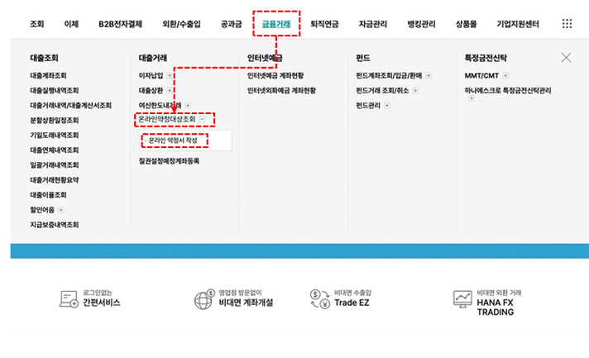Click the Trade EZ currency exchange icon
Image resolution: width=589 pixels, height=358 pixels.
(x=319, y=298)
